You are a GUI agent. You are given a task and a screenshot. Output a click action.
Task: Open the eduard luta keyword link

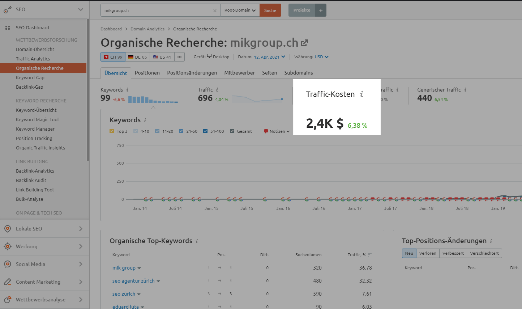point(125,306)
